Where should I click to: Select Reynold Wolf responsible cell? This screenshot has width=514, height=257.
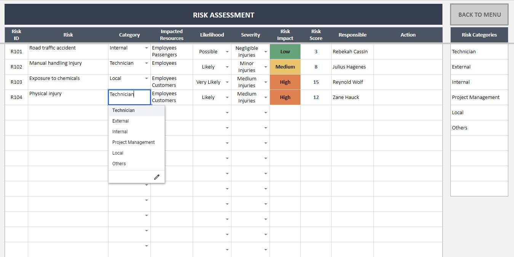[x=353, y=82]
